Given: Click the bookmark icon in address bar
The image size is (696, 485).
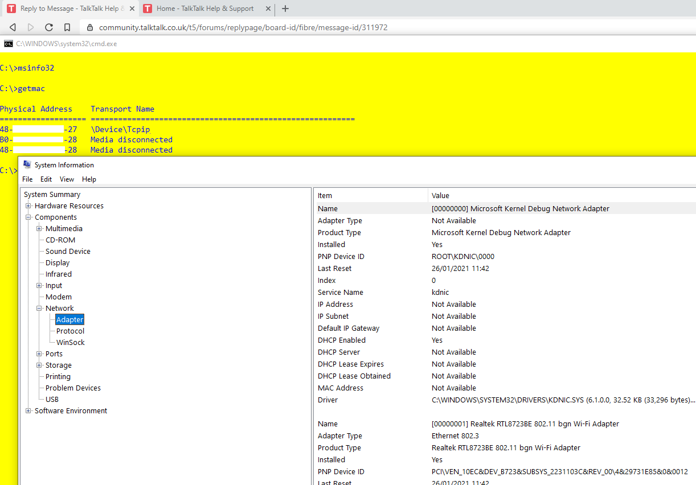Looking at the screenshot, I should 67,27.
